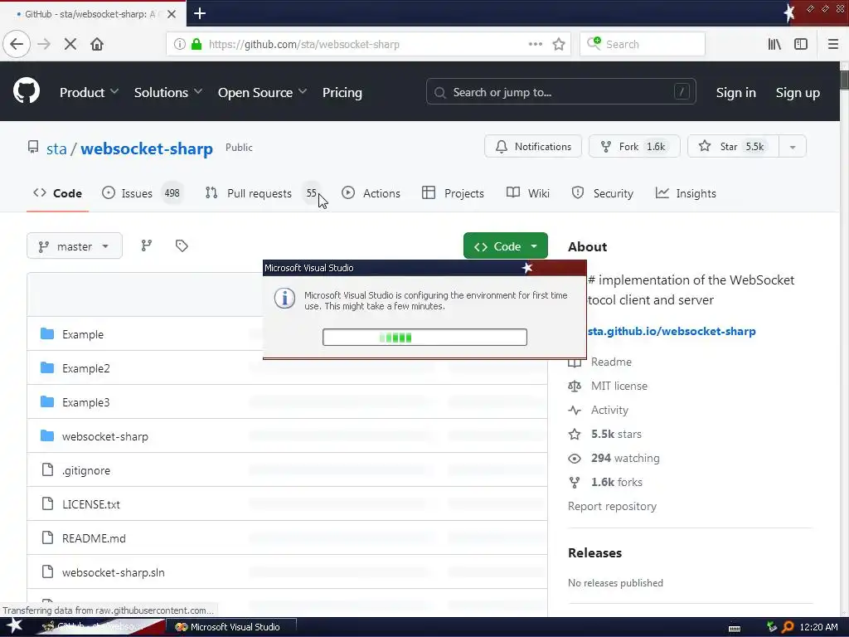Screen dimensions: 849x637
Task: Open the Example3 folder
Action: click(x=85, y=402)
